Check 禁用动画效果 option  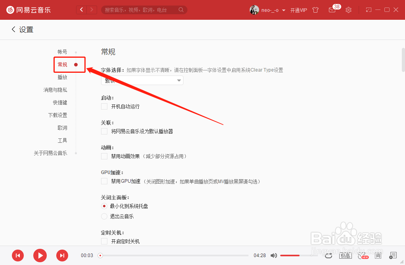tap(104, 156)
